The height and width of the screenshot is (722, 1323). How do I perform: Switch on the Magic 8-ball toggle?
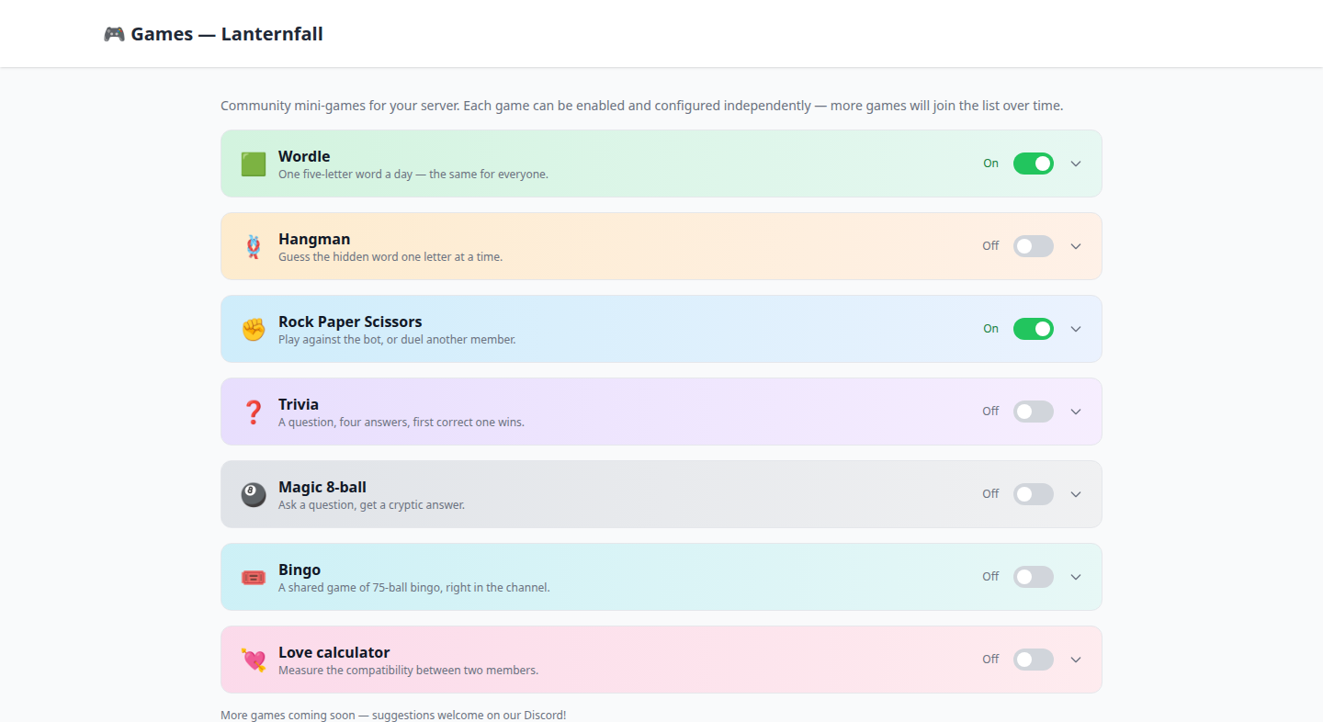coord(1034,494)
